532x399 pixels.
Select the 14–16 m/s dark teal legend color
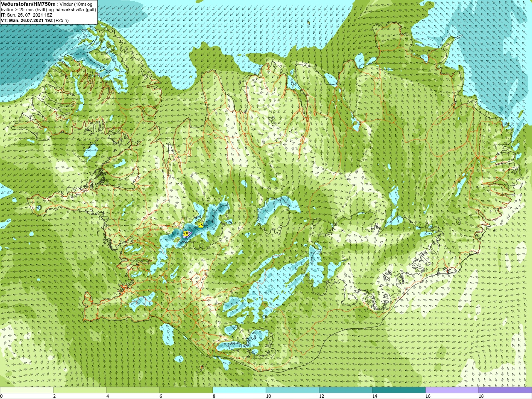tap(399, 390)
